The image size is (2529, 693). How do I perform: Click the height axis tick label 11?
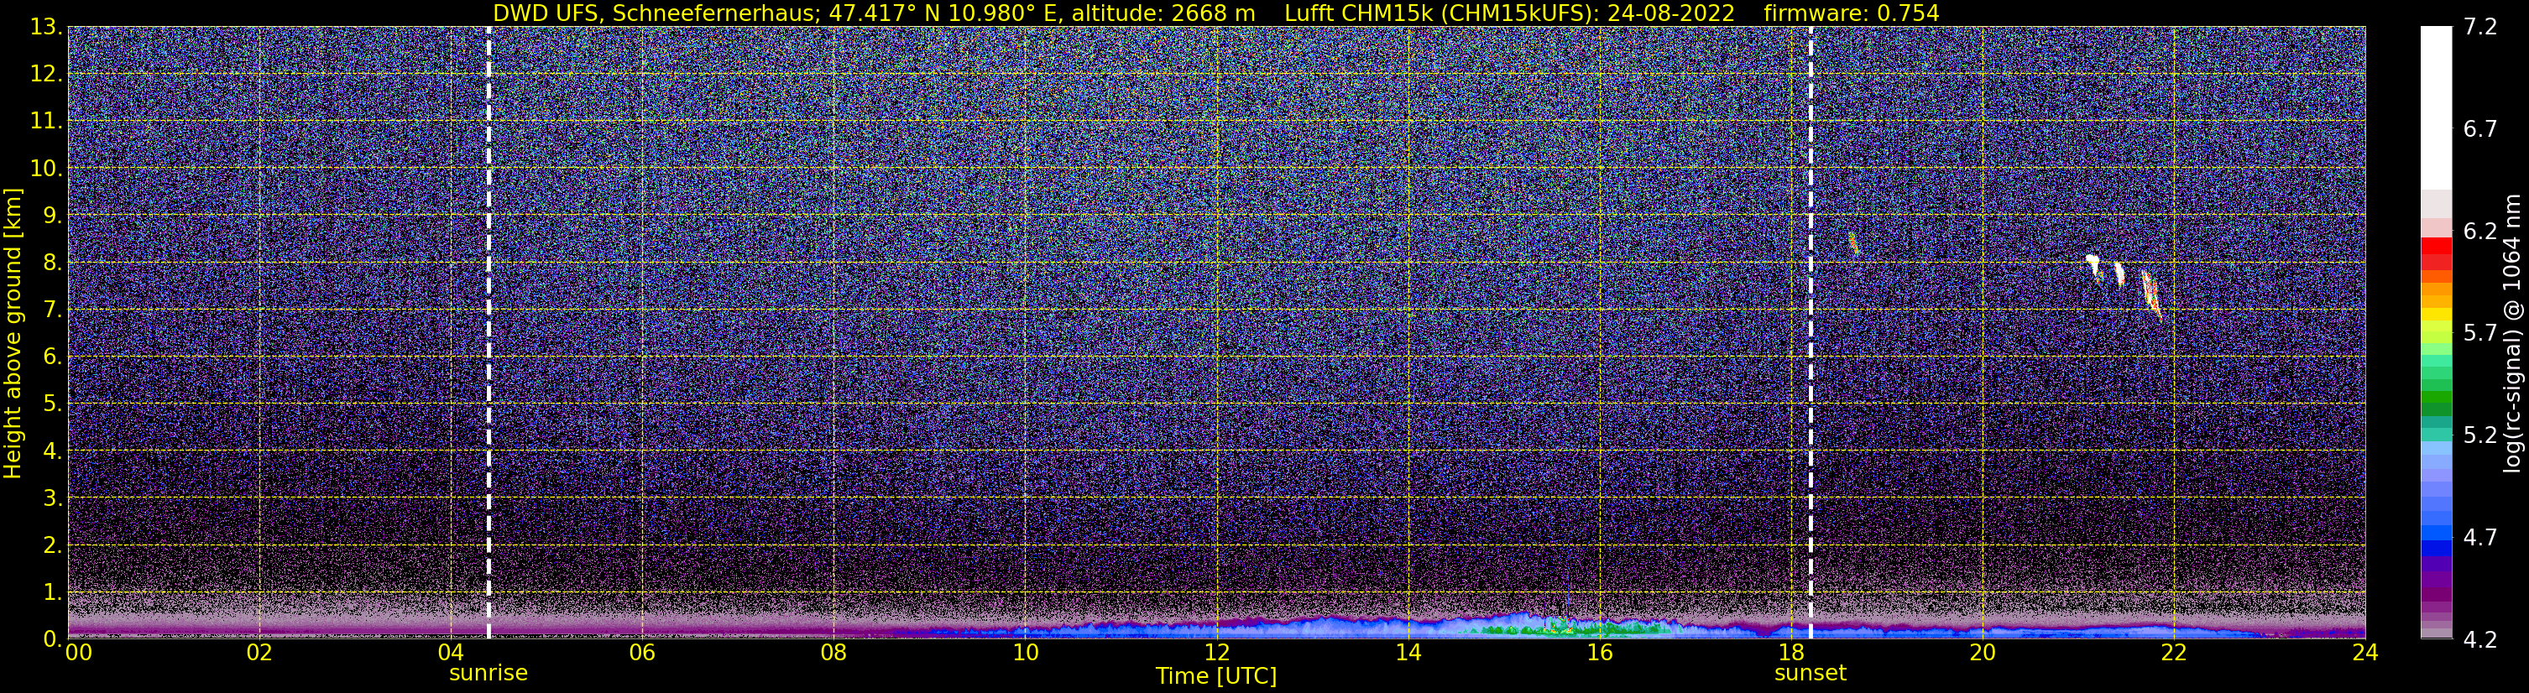point(46,122)
